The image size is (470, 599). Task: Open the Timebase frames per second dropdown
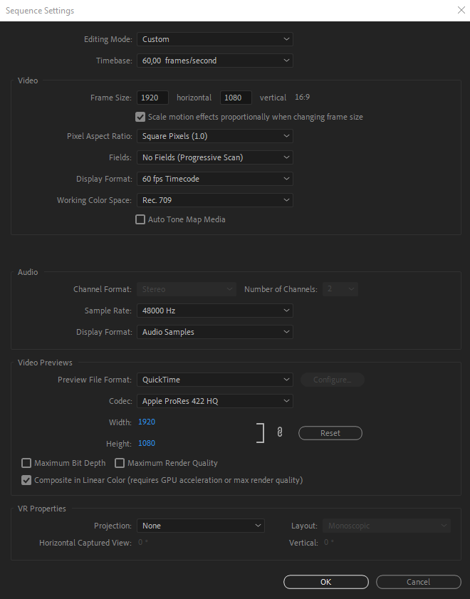(x=215, y=61)
